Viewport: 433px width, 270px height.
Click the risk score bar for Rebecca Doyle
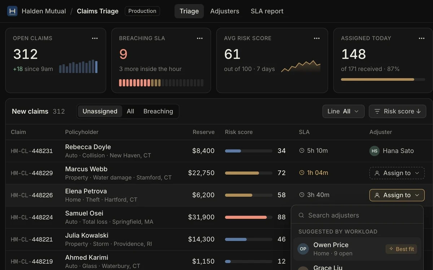point(249,151)
